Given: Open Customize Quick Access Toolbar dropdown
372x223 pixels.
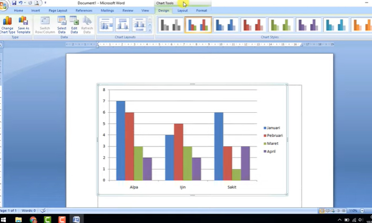Looking at the screenshot, I should pyautogui.click(x=45, y=3).
